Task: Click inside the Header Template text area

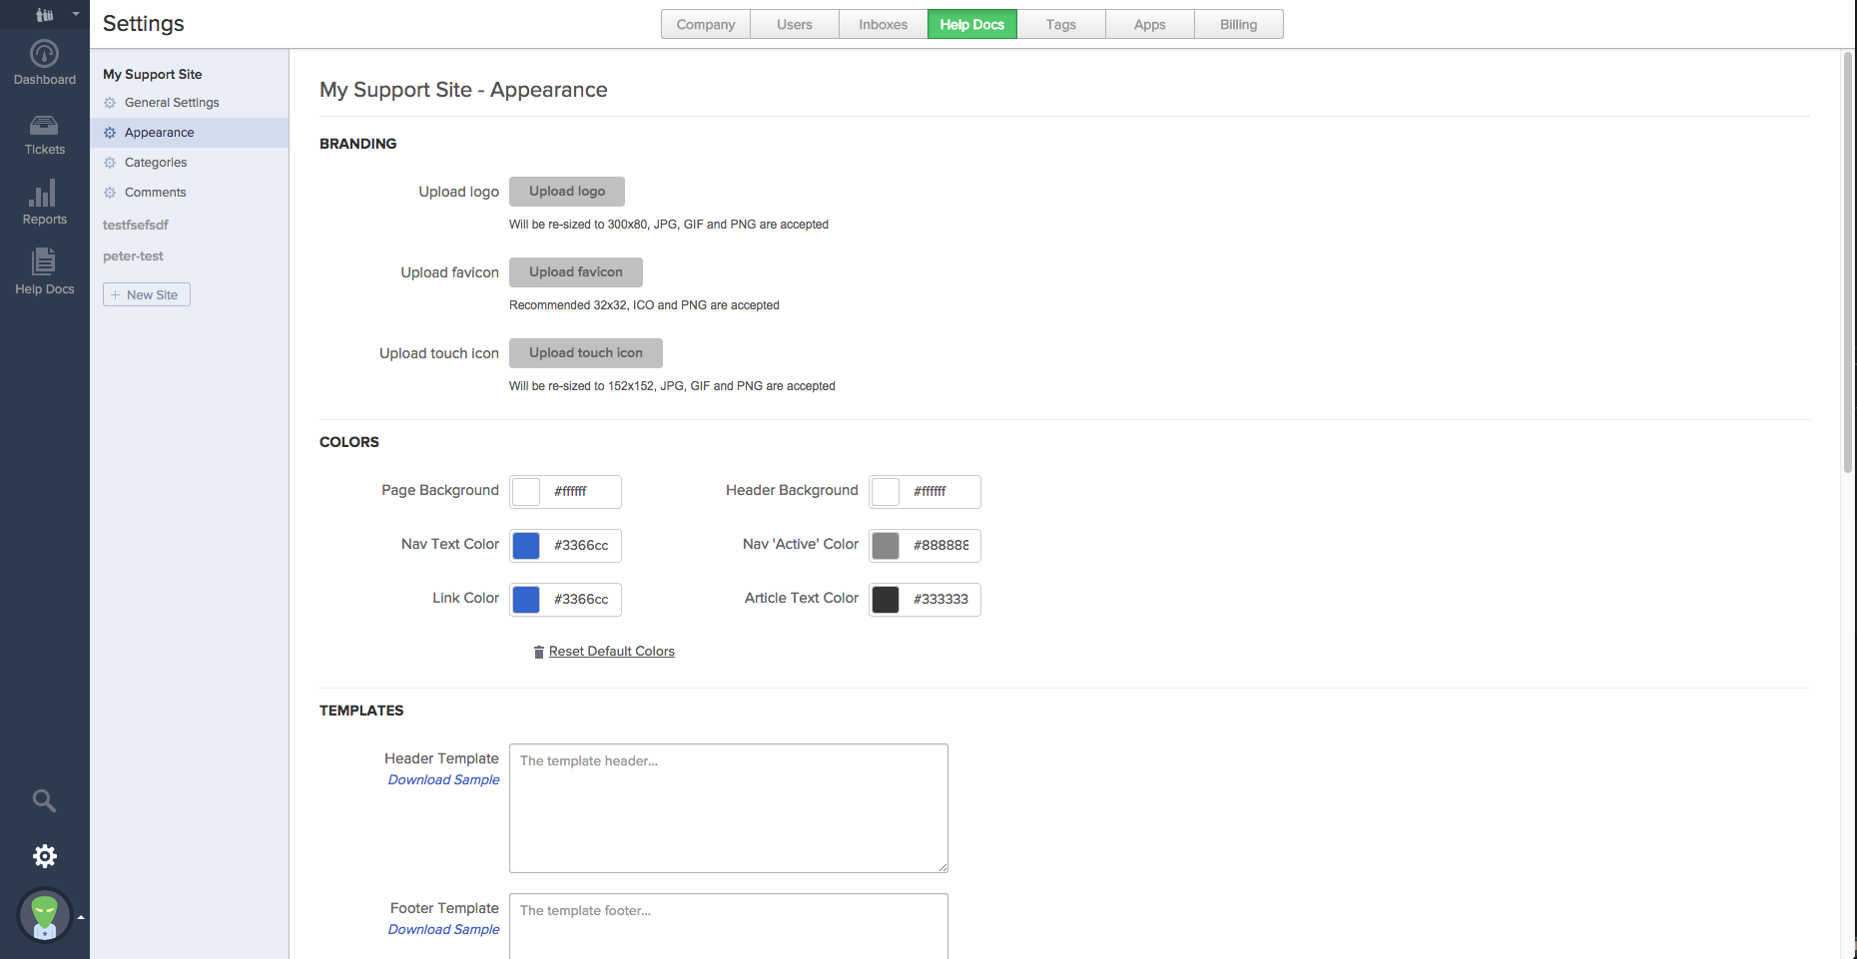Action: [728, 808]
